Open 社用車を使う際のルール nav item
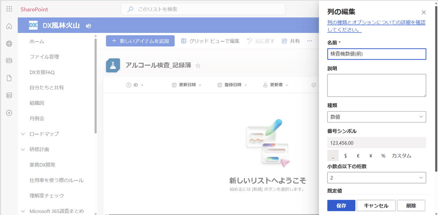The height and width of the screenshot is (215, 438). (x=57, y=180)
